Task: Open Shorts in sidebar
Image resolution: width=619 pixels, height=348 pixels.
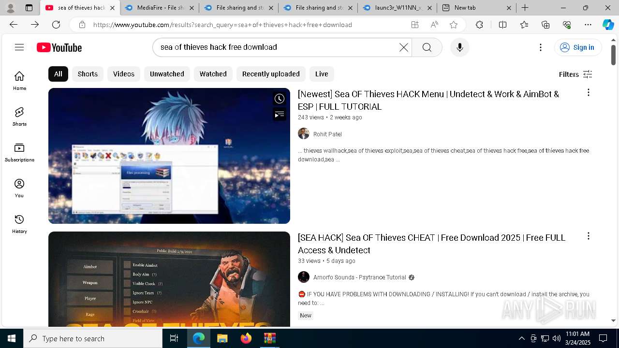Action: click(19, 116)
